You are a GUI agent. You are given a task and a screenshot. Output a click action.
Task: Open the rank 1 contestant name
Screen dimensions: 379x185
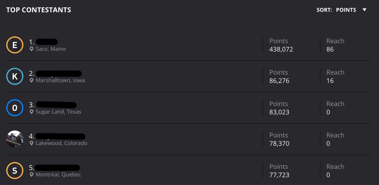click(x=46, y=42)
